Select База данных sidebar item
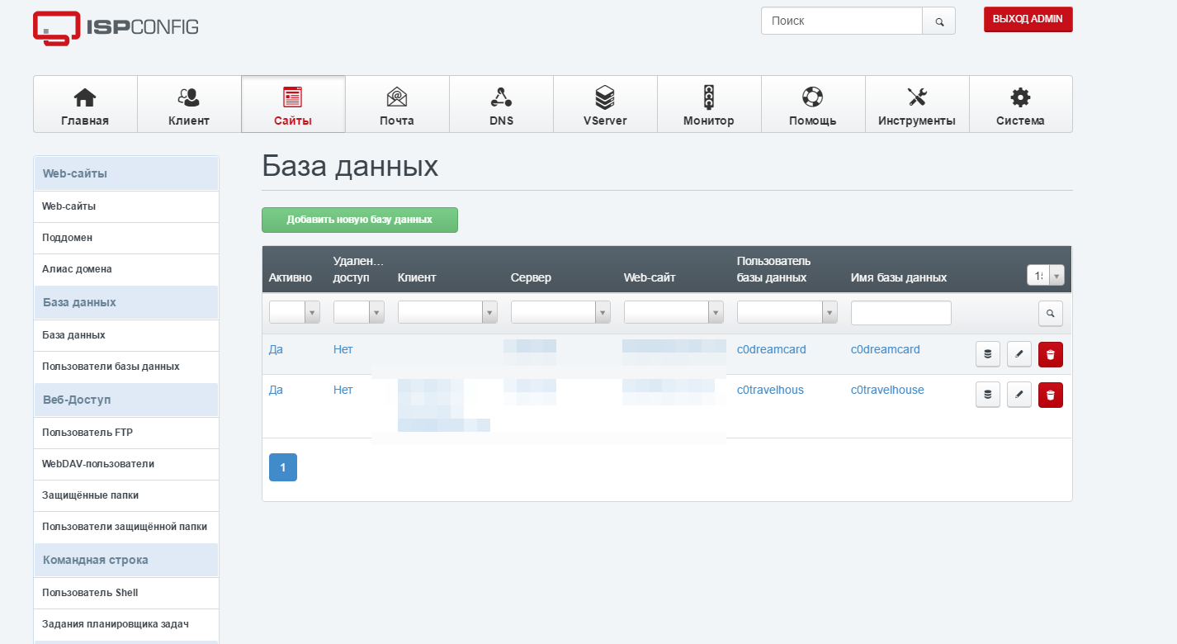 pos(125,335)
